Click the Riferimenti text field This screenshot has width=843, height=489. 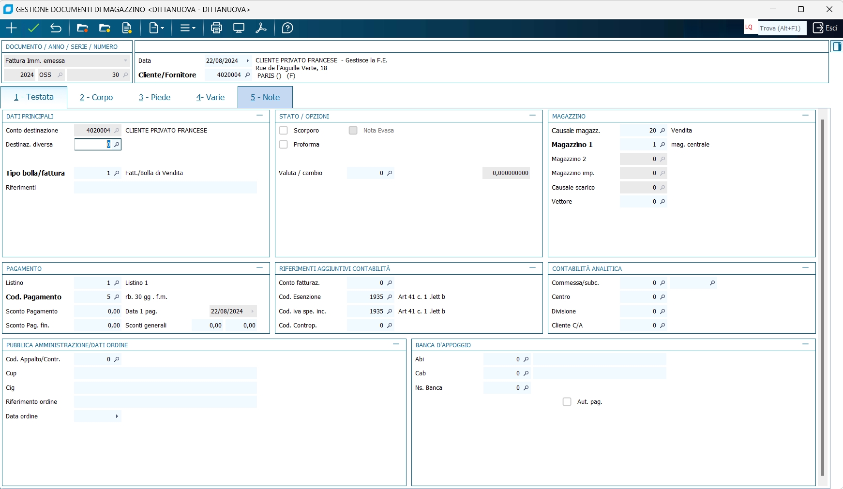point(165,188)
